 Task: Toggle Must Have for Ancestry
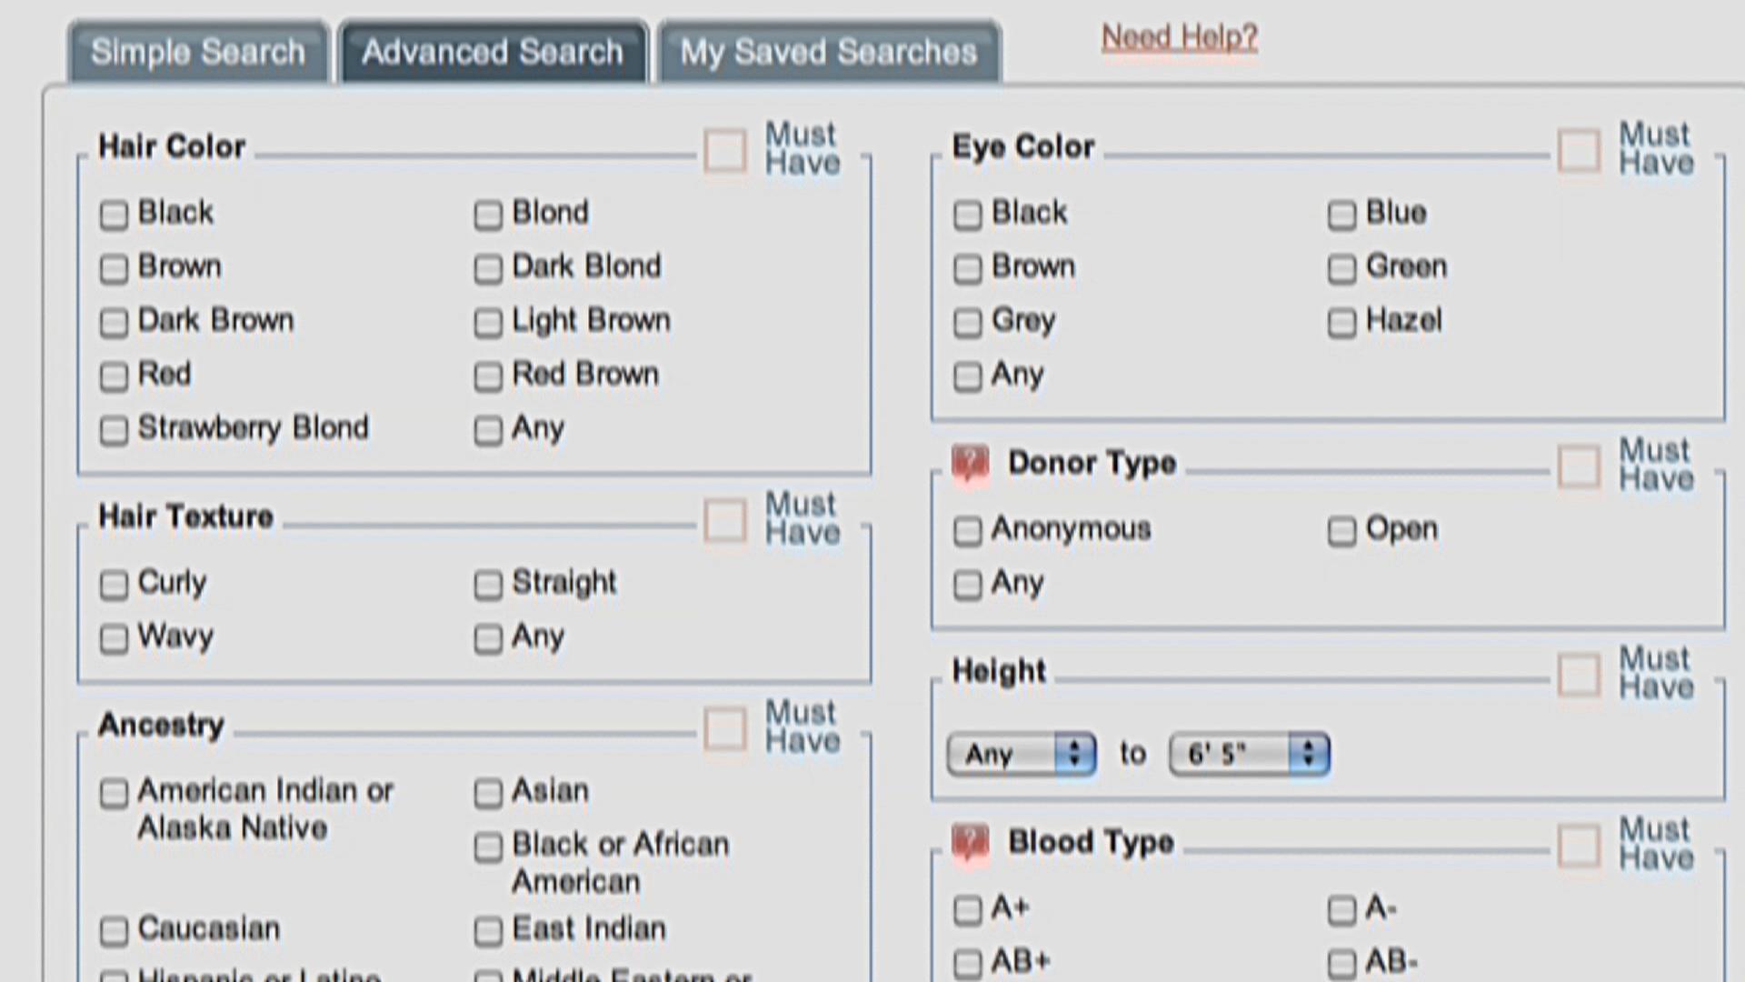point(725,729)
